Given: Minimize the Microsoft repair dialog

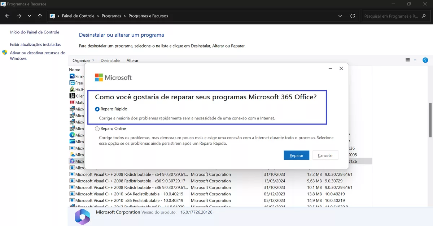Looking at the screenshot, I should pyautogui.click(x=330, y=68).
